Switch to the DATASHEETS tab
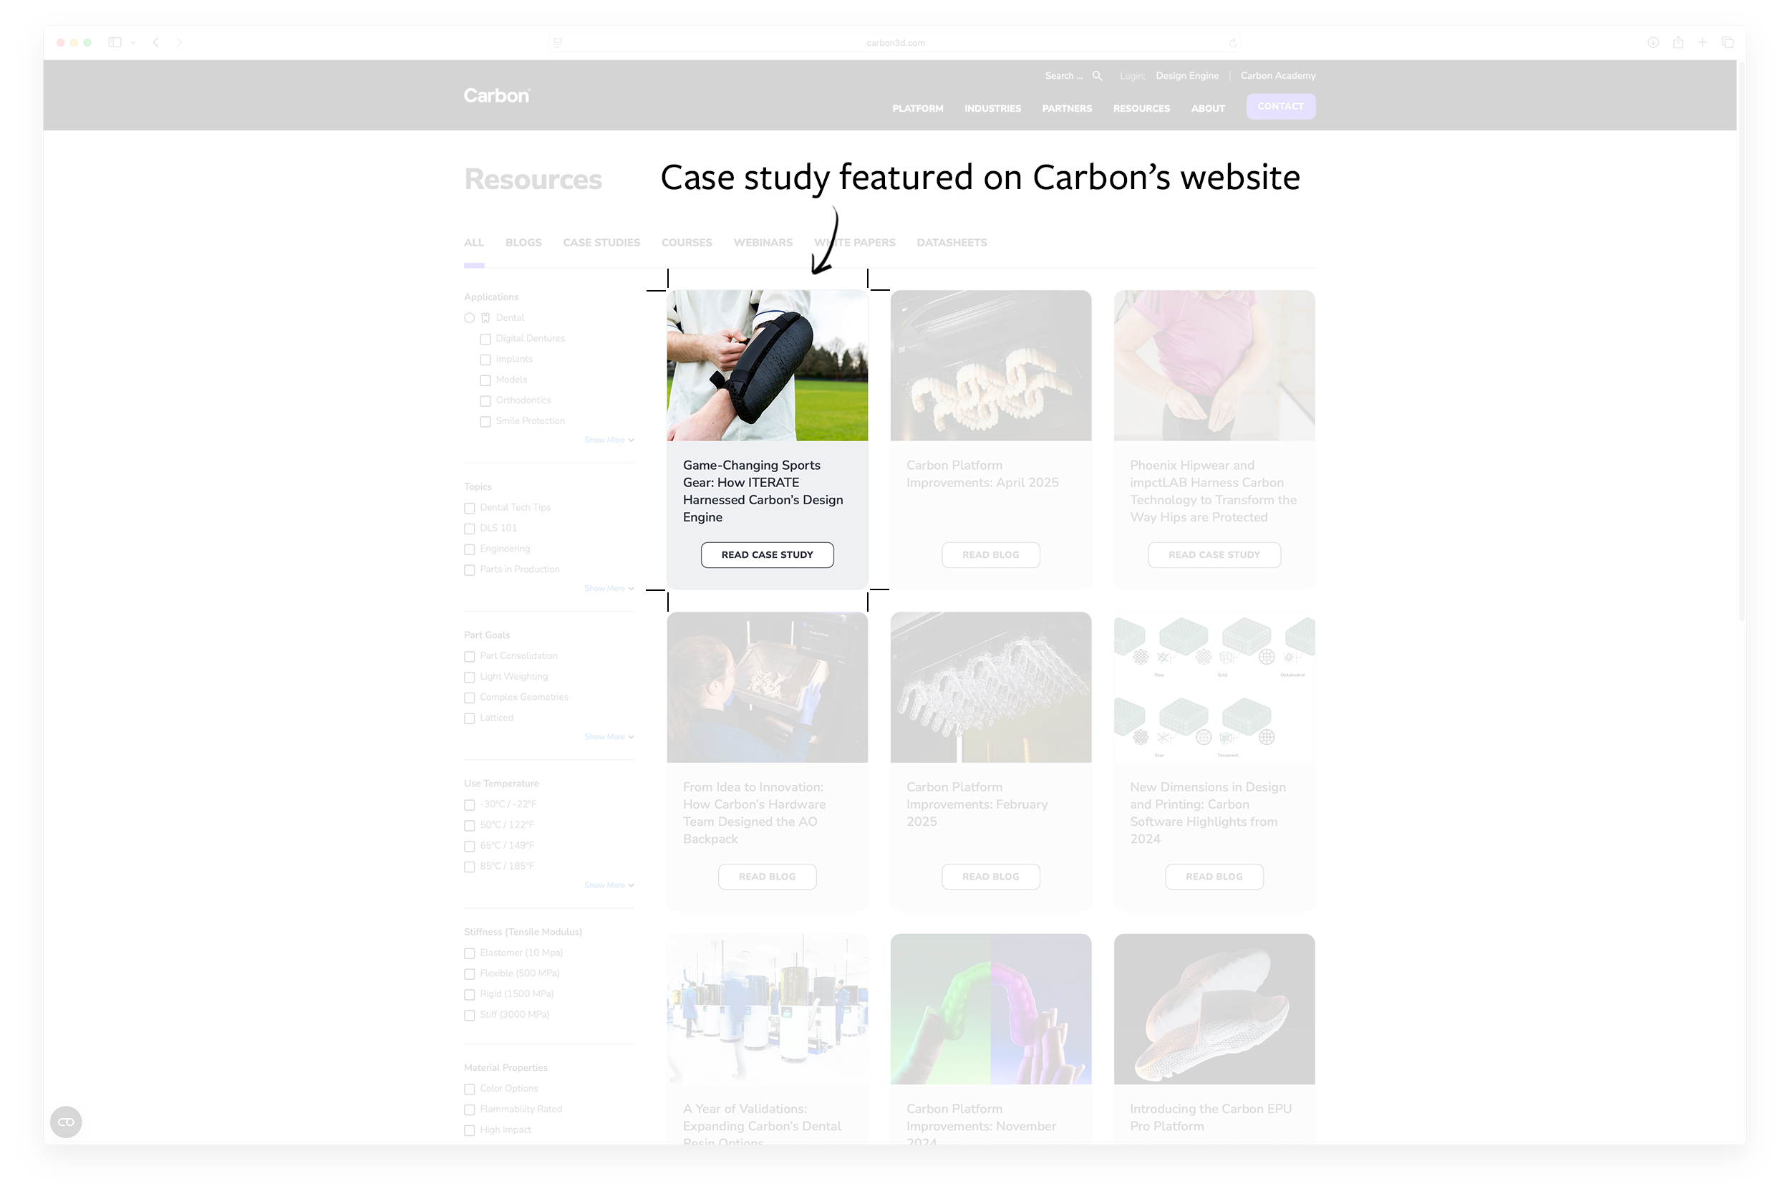1790x1194 pixels. tap(952, 243)
